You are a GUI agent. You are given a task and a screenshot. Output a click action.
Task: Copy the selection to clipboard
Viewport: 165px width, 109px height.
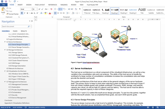pyautogui.click(x=9, y=11)
